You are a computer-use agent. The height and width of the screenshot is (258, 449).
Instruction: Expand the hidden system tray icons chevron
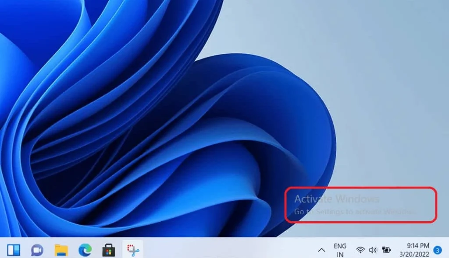[321, 250]
